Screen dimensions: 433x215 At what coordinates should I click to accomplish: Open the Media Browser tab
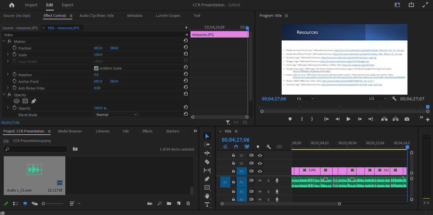[x=70, y=131]
